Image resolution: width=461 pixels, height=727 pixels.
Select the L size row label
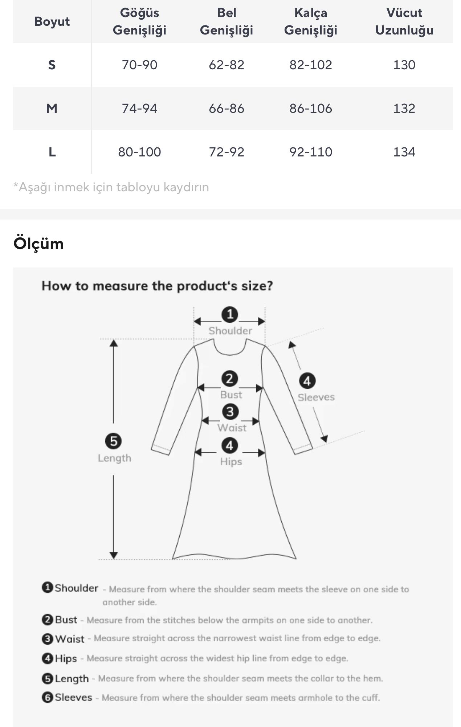52,152
